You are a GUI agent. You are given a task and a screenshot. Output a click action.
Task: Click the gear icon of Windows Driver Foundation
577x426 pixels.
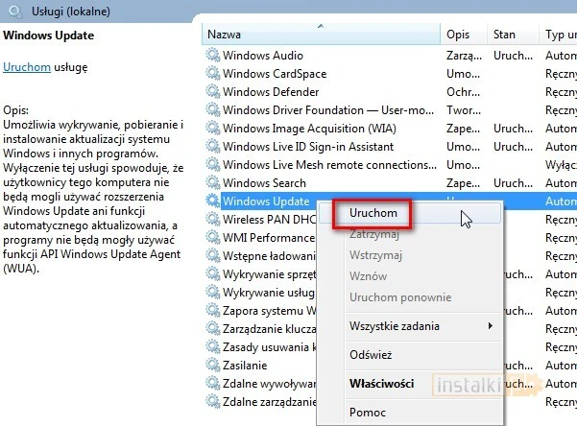pos(213,110)
